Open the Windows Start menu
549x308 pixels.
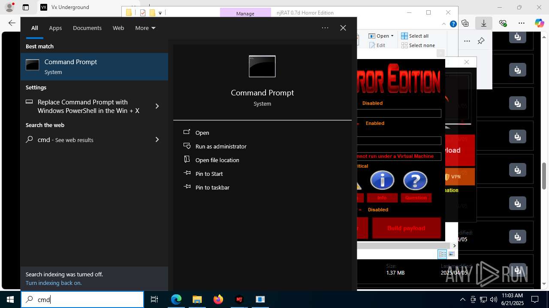10,299
